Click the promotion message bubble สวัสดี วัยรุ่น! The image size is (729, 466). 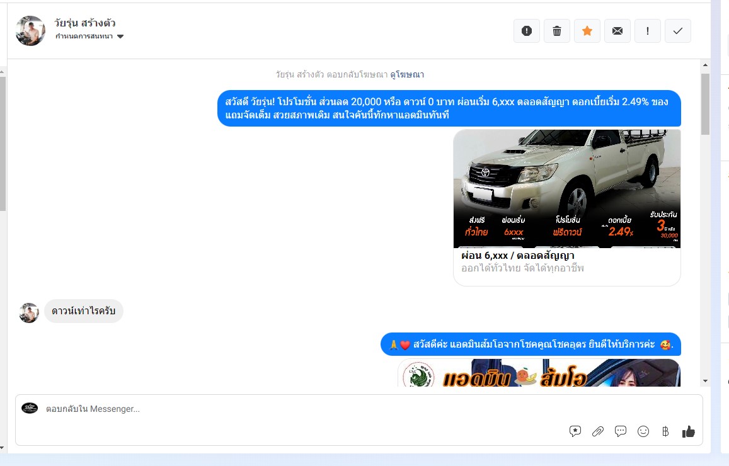[x=449, y=108]
